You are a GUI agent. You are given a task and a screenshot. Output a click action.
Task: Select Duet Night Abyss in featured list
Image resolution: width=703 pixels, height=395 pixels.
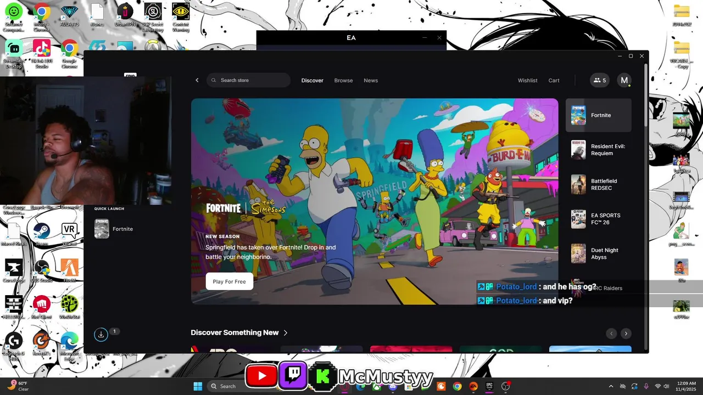[x=598, y=253]
